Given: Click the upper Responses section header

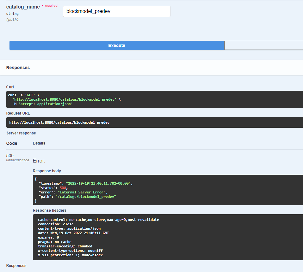Looking at the screenshot, I should [18, 68].
